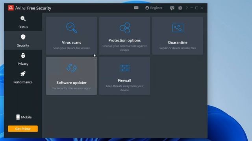The width and height of the screenshot is (252, 141).
Task: Click the Avira logo icon
Action: tap(11, 8)
